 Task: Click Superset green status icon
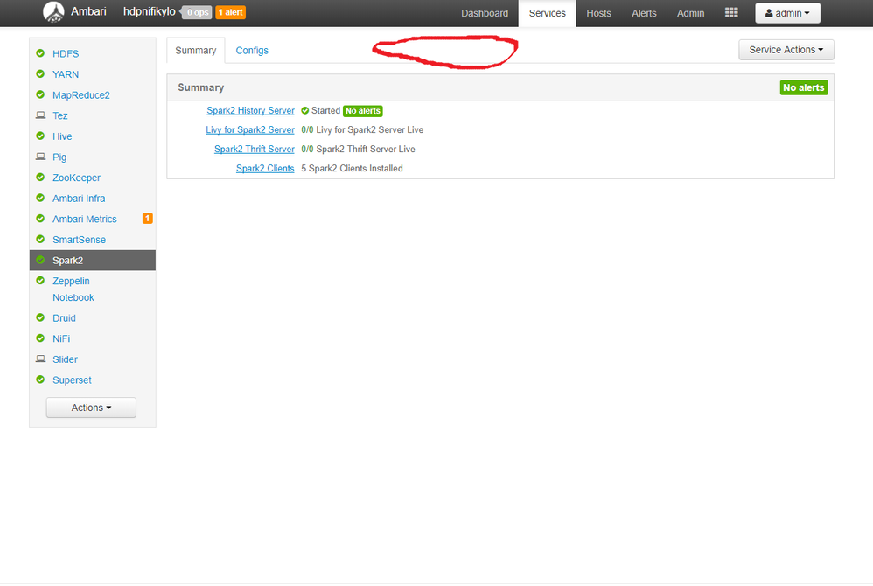(40, 380)
